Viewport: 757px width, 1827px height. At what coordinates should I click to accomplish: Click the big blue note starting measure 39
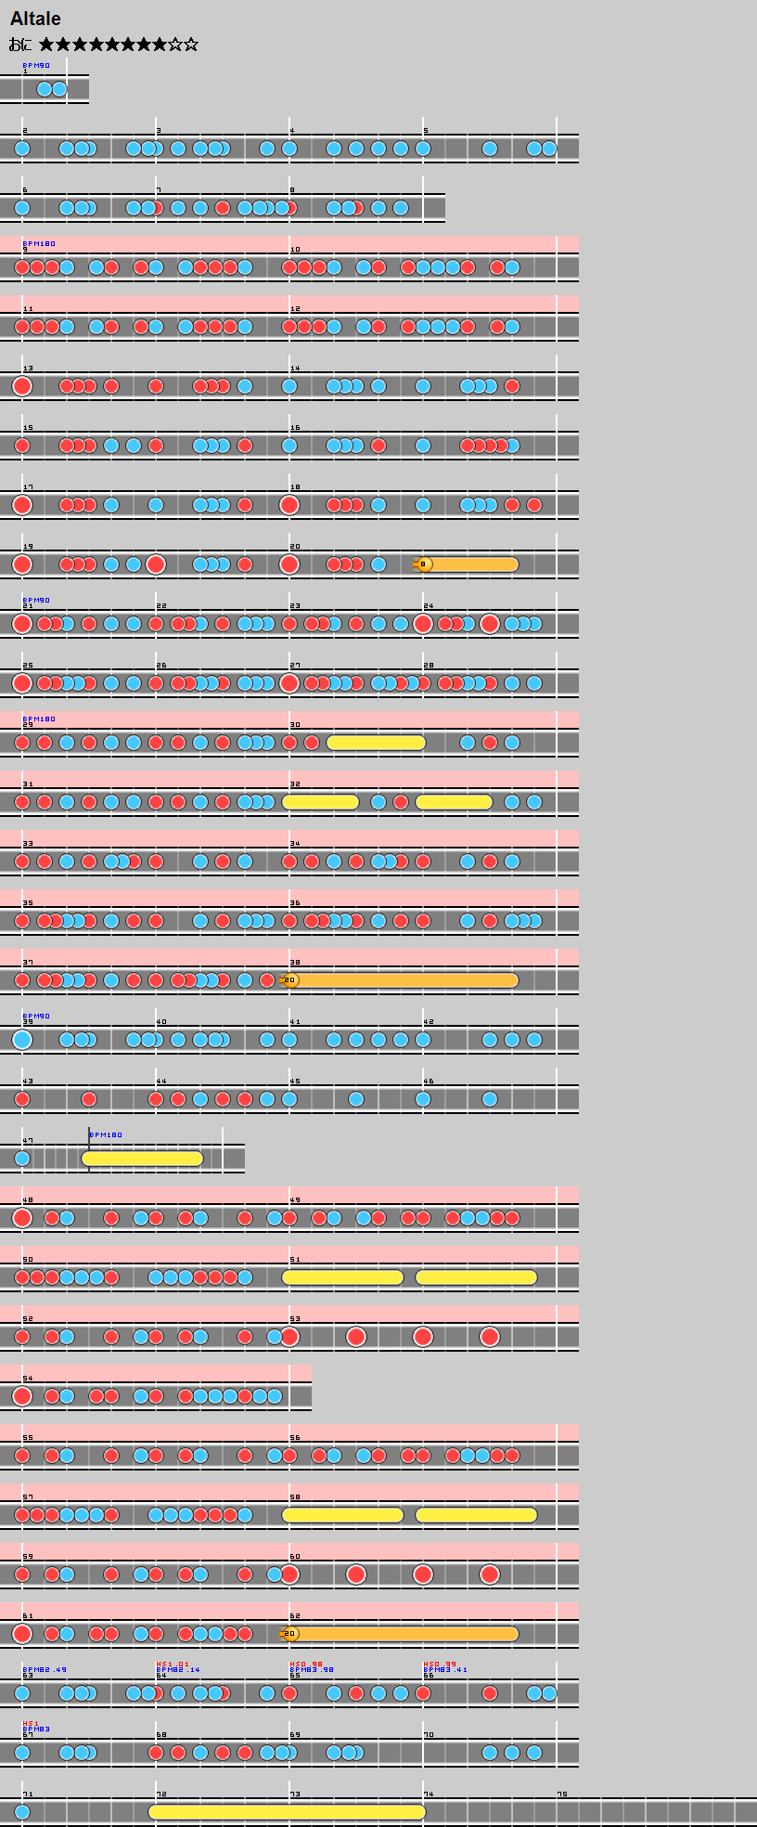22,1040
